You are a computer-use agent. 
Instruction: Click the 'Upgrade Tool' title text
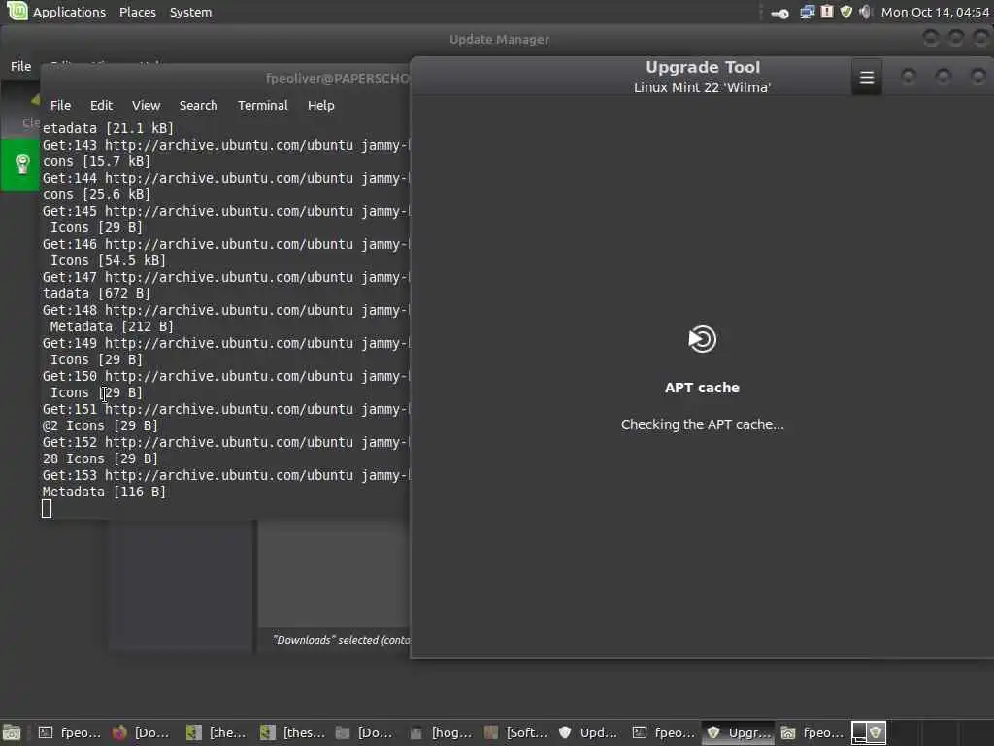(703, 67)
